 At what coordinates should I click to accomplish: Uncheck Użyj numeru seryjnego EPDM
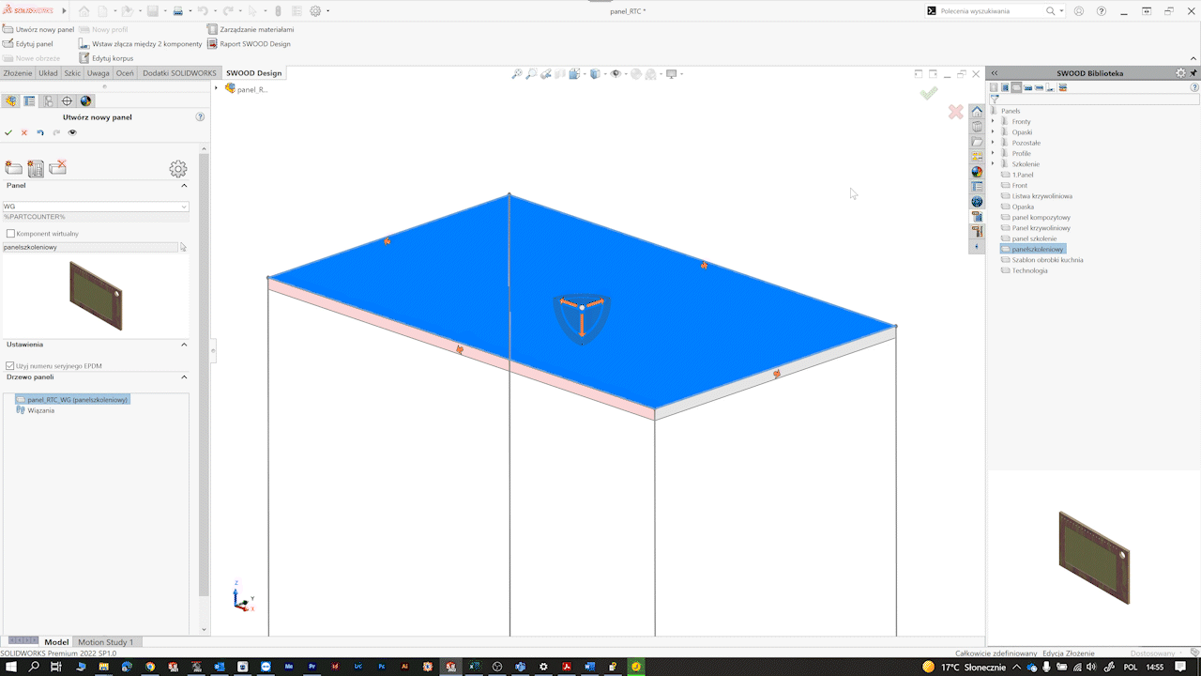click(x=12, y=366)
